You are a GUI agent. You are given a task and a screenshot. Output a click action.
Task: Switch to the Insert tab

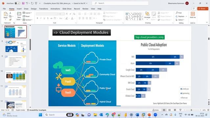(19, 9)
